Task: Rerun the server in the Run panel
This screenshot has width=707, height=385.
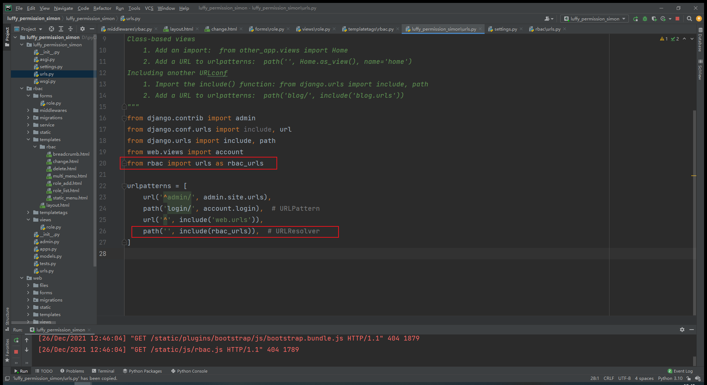Action: (16, 340)
